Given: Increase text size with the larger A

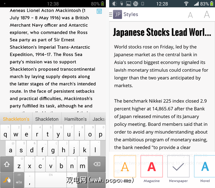Looking at the screenshot, I should [207, 14].
